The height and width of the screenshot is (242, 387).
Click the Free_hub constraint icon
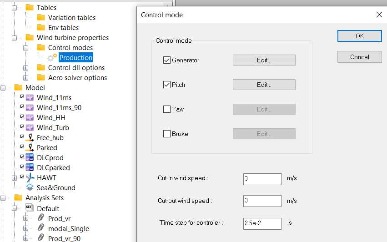pos(30,138)
